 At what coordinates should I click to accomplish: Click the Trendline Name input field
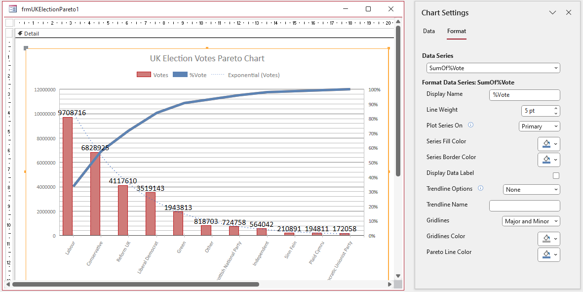pyautogui.click(x=525, y=206)
